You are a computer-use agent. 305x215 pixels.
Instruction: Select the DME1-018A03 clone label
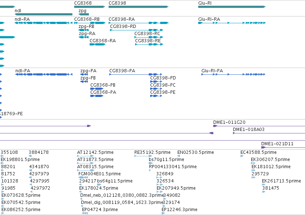249,130
